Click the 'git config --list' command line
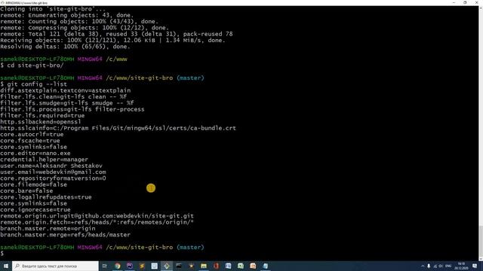 tap(33, 84)
